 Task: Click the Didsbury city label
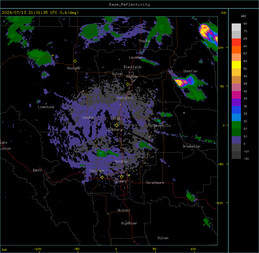(x=115, y=130)
